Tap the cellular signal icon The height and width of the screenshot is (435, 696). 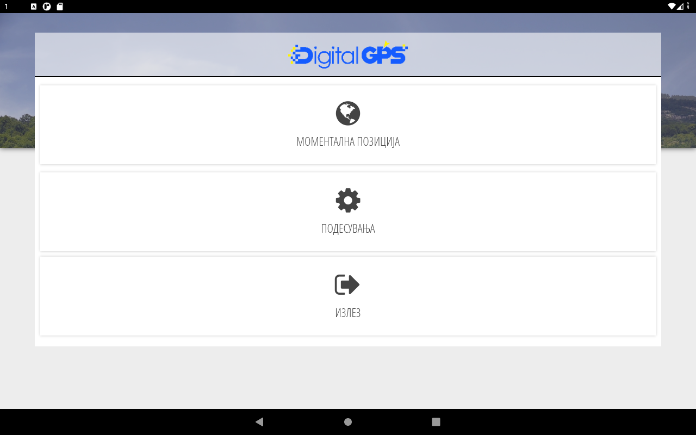680,7
